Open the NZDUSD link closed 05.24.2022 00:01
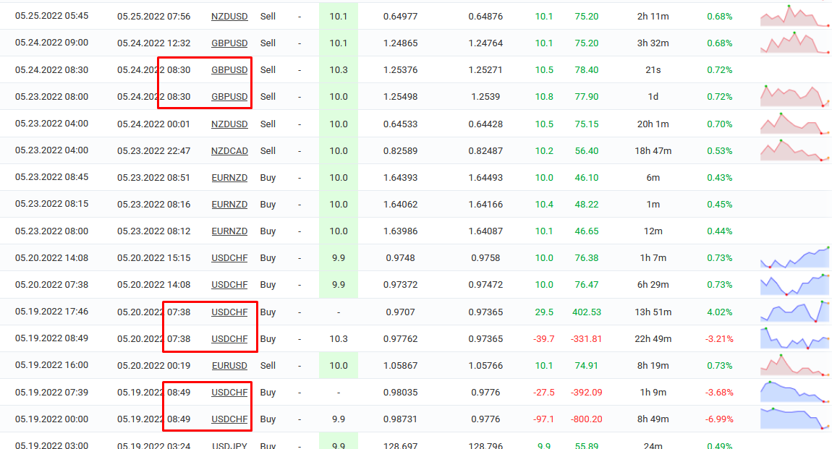 click(229, 124)
